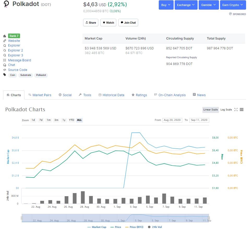This screenshot has height=230, width=250.
Task: Click the From date field
Action: (172, 120)
